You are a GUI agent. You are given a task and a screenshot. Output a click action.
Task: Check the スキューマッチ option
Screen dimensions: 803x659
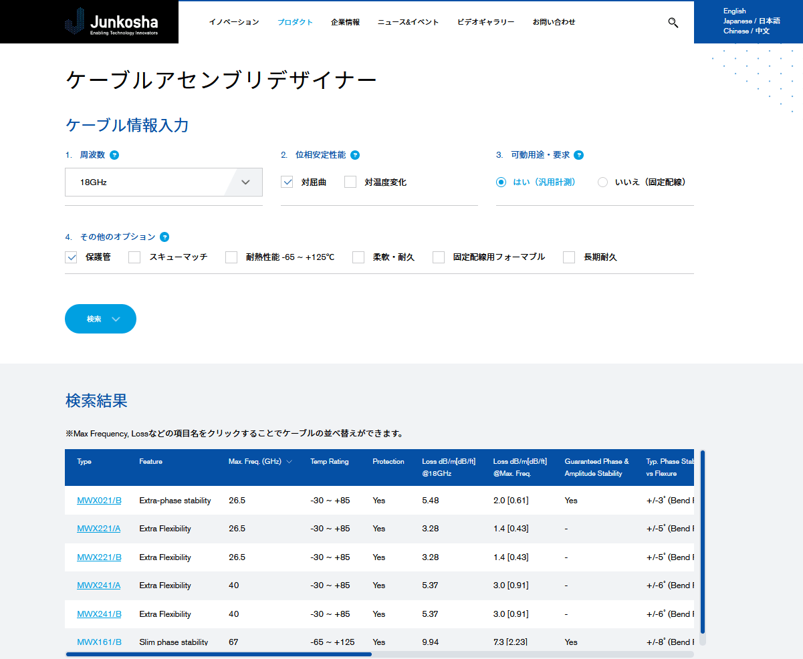(x=134, y=257)
